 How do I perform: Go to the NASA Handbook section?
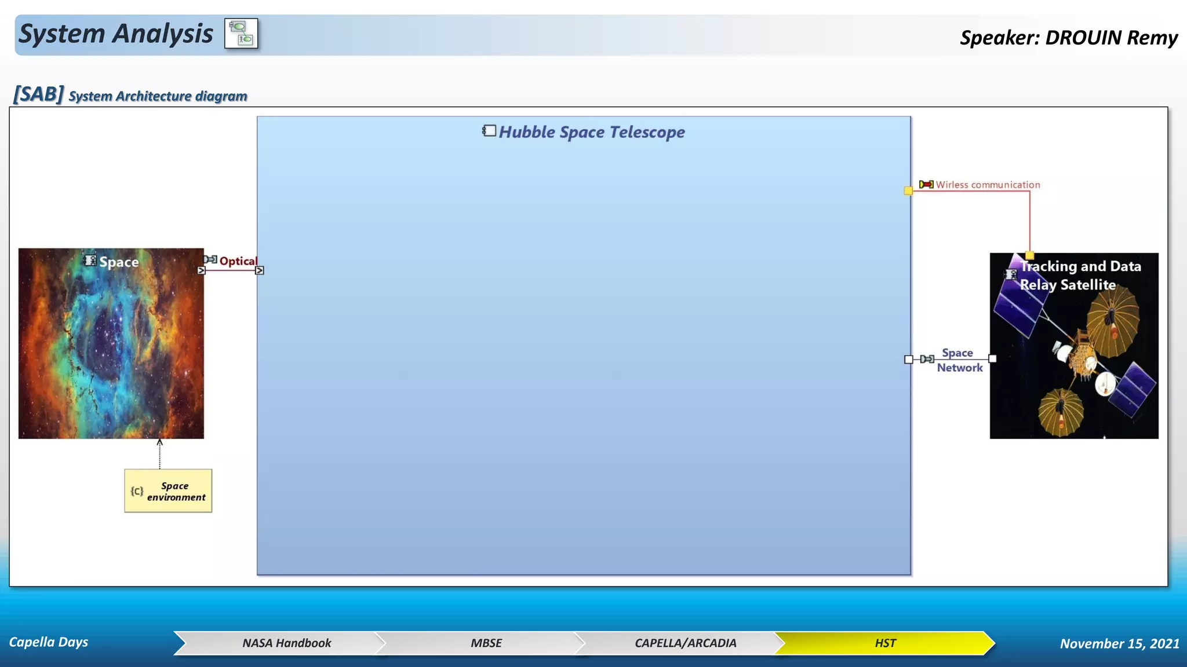[286, 643]
